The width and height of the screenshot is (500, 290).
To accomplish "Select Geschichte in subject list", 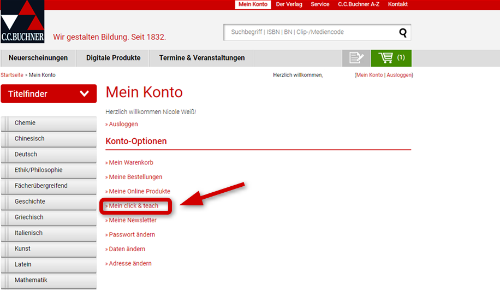I will [49, 202].
